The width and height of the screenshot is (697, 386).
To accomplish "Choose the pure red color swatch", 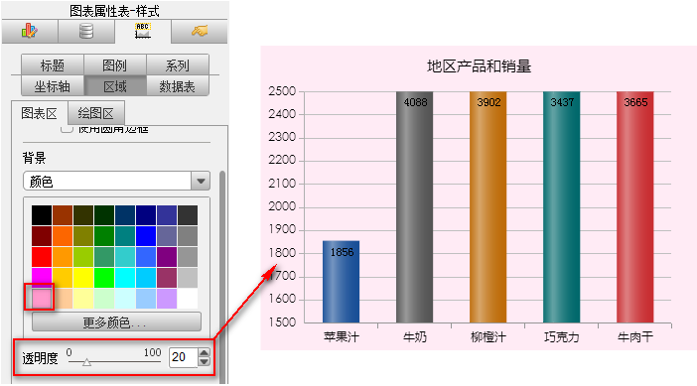I will pyautogui.click(x=42, y=257).
